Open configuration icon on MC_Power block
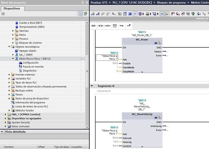 click(156, 42)
